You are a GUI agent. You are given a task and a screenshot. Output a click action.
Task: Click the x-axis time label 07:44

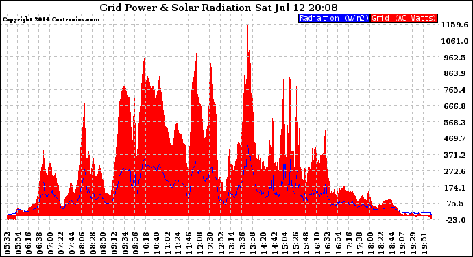[x=71, y=243]
